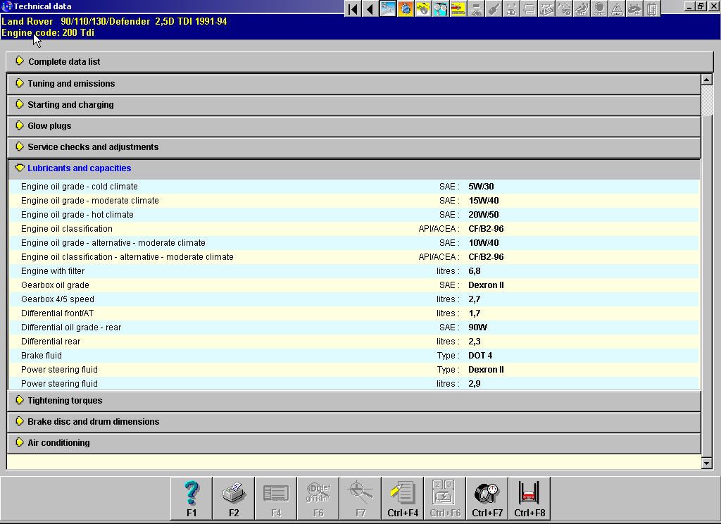This screenshot has width=721, height=524.
Task: Expand Service checks and adjustments
Action: tap(354, 147)
